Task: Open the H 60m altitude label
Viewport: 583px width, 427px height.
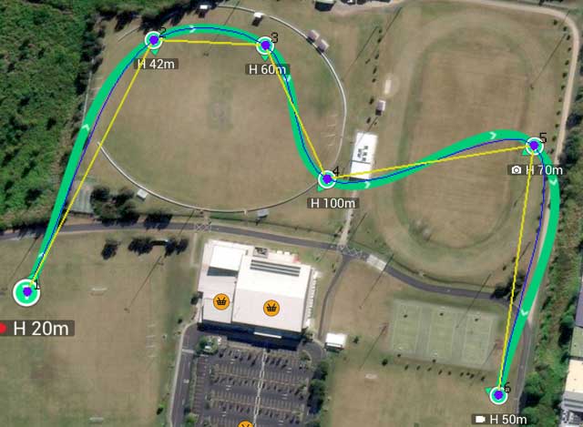Action: (x=267, y=69)
